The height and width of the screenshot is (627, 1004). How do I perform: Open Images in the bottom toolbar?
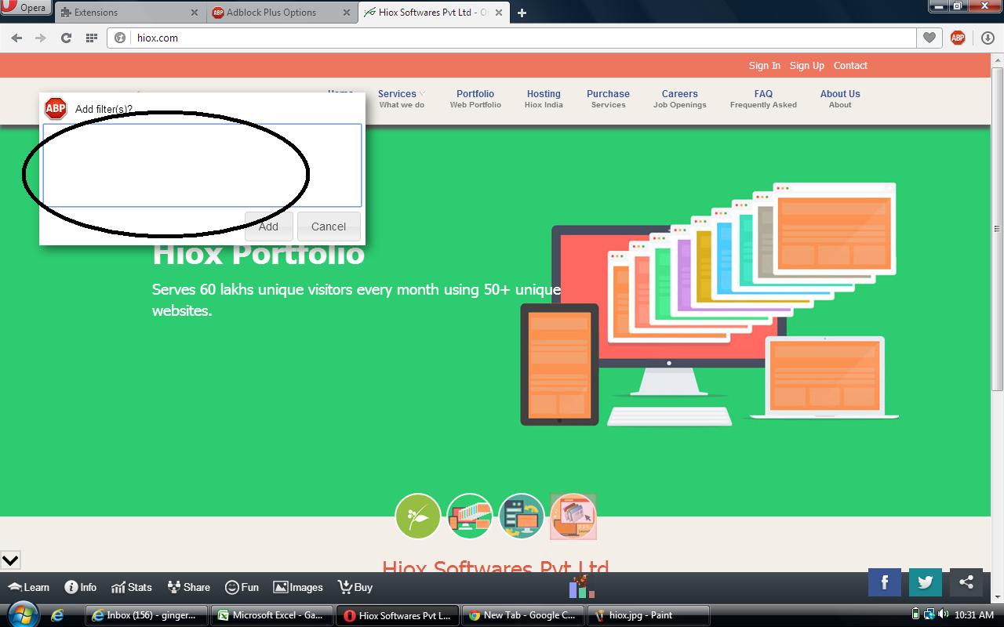pos(298,587)
